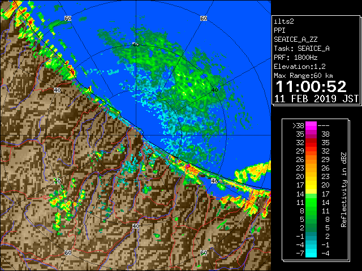The height and width of the screenshot is (271, 362).
Task: Click the 11:00:52 timestamp
Action: 311,86
